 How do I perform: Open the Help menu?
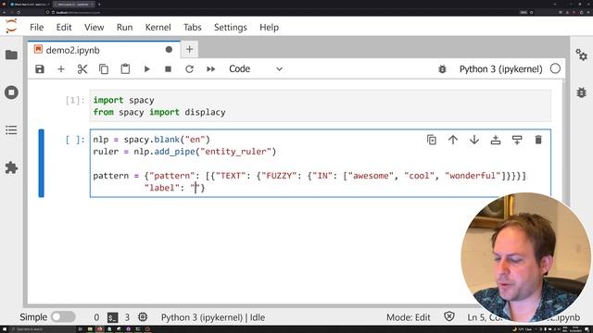tap(270, 27)
